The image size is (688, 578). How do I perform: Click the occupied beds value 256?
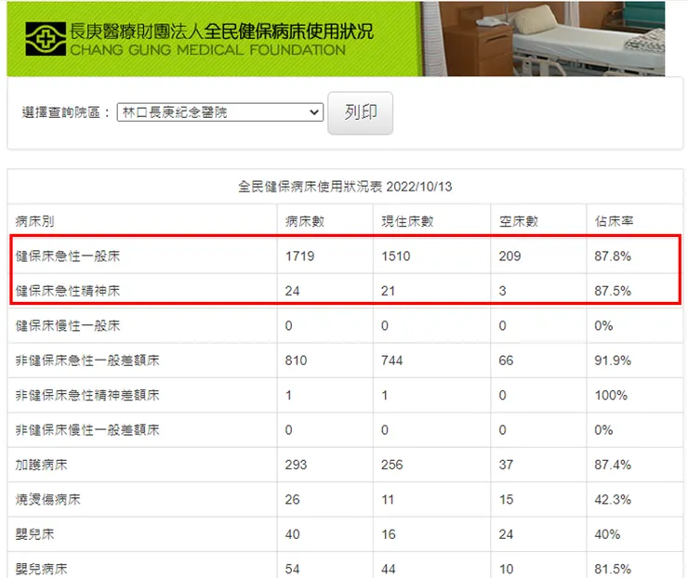coord(391,465)
